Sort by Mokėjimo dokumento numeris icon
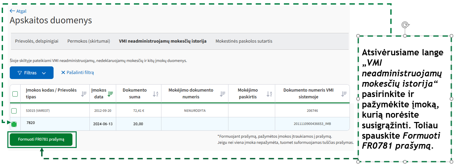The image size is (456, 165). click(223, 94)
